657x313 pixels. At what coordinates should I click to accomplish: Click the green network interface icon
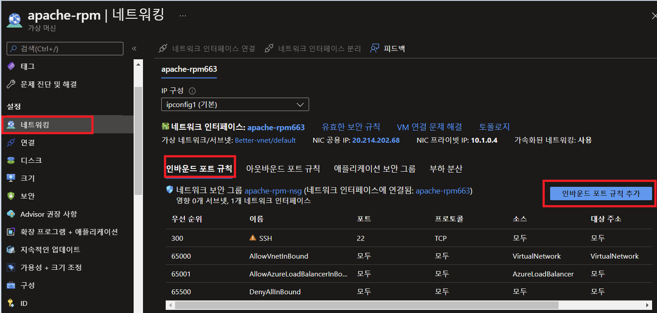click(165, 127)
